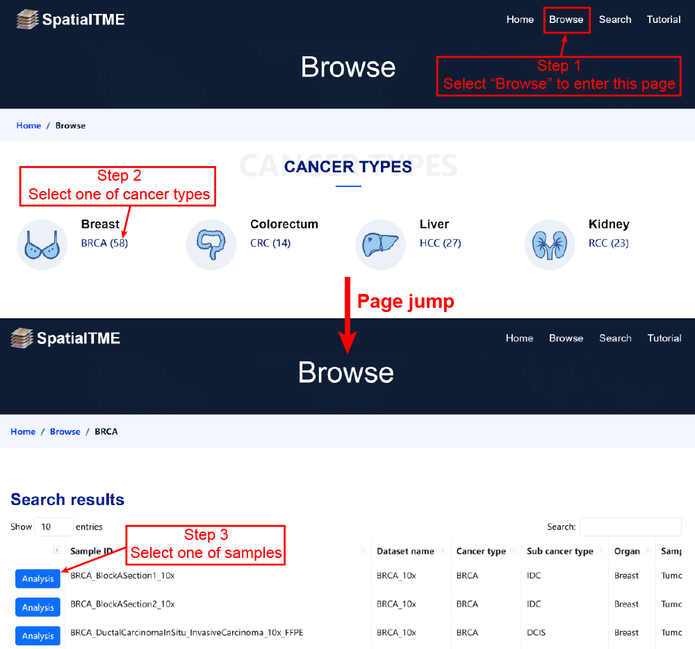Screen dimensions: 695x649
Task: Sort results by the Organ column header
Action: coord(627,551)
